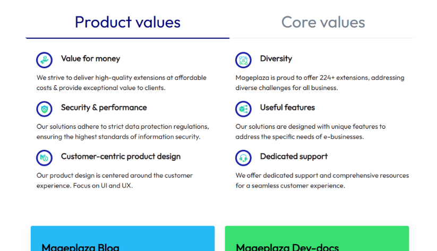This screenshot has height=251, width=437.
Task: Click the 224+ extensions description text
Action: point(320,83)
